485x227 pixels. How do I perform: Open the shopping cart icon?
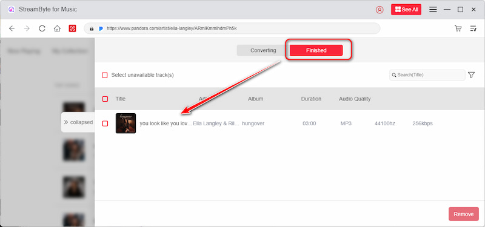point(458,28)
